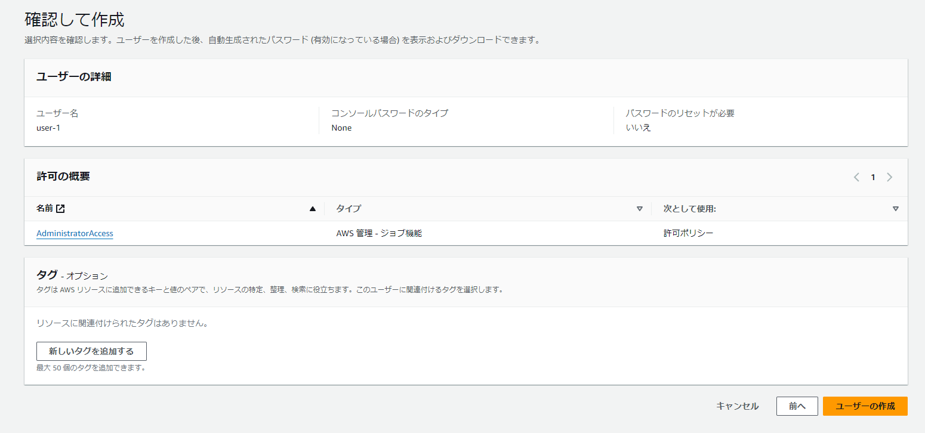Click the external link icon beside 名前 header

59,208
